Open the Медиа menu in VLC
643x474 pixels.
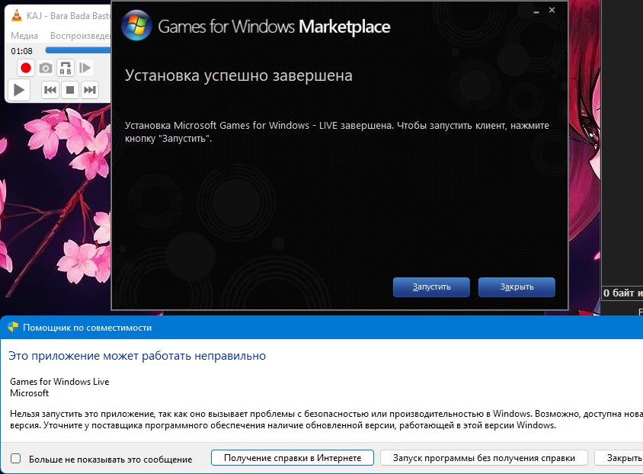(x=24, y=36)
